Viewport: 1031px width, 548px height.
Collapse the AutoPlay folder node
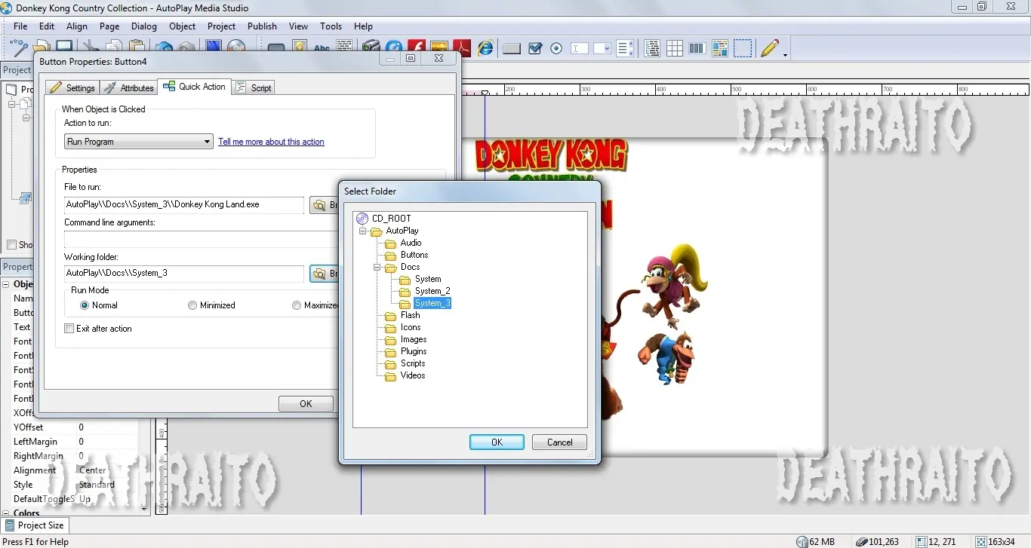pyautogui.click(x=363, y=231)
